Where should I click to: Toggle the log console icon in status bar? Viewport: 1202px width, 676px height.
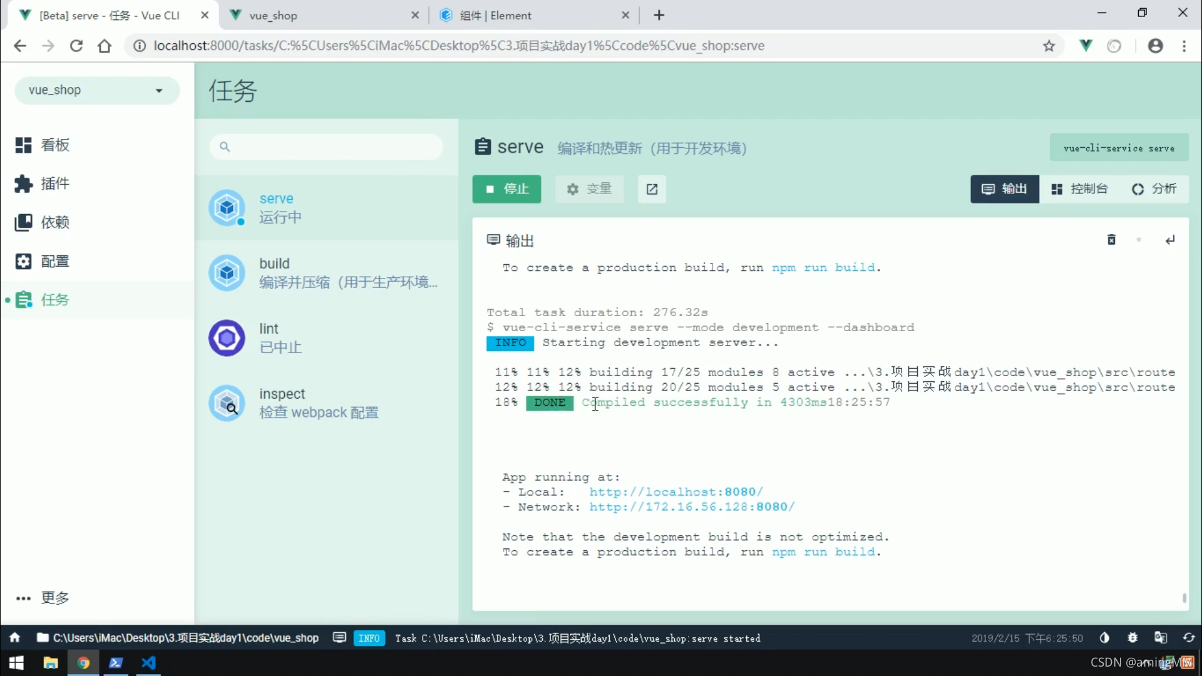tap(339, 638)
